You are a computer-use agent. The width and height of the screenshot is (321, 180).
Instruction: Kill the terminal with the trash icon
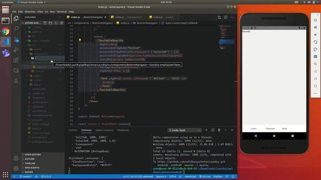219,130
